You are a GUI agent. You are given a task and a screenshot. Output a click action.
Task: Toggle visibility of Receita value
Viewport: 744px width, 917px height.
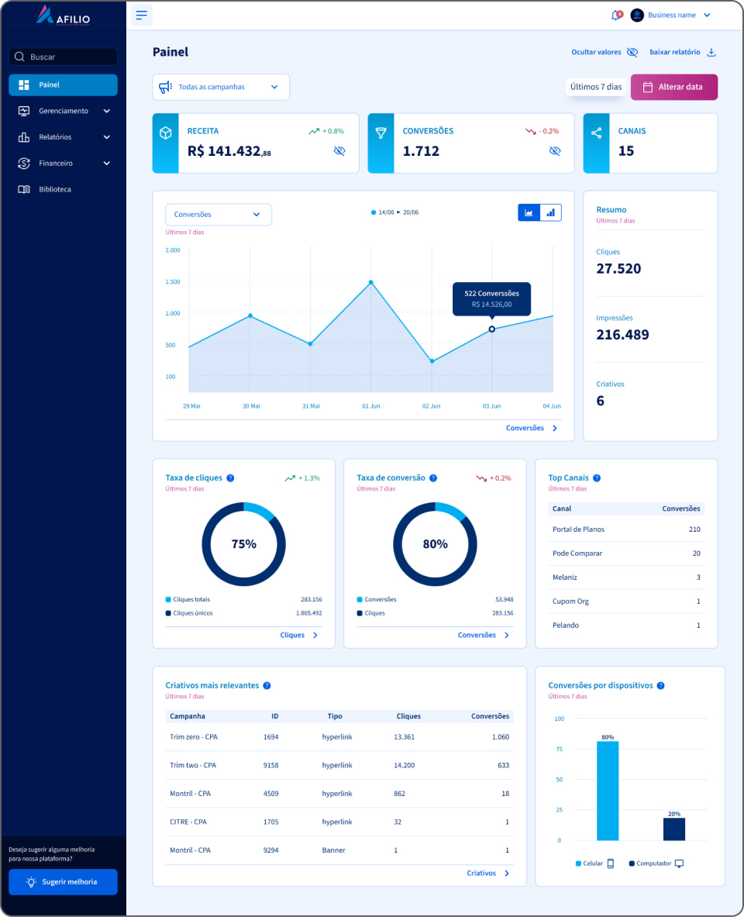(339, 151)
